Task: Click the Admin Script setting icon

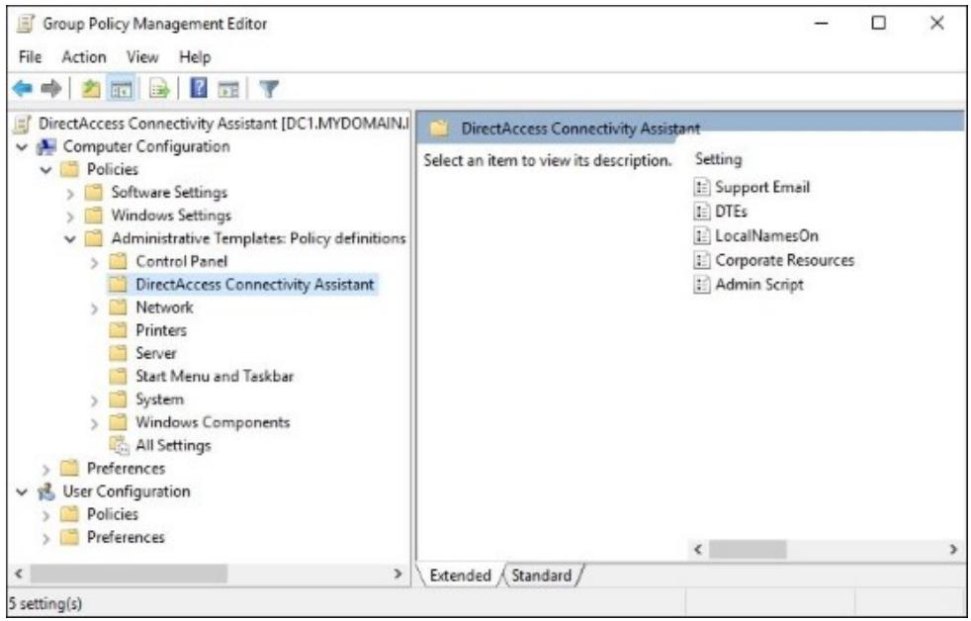Action: pyautogui.click(x=702, y=285)
